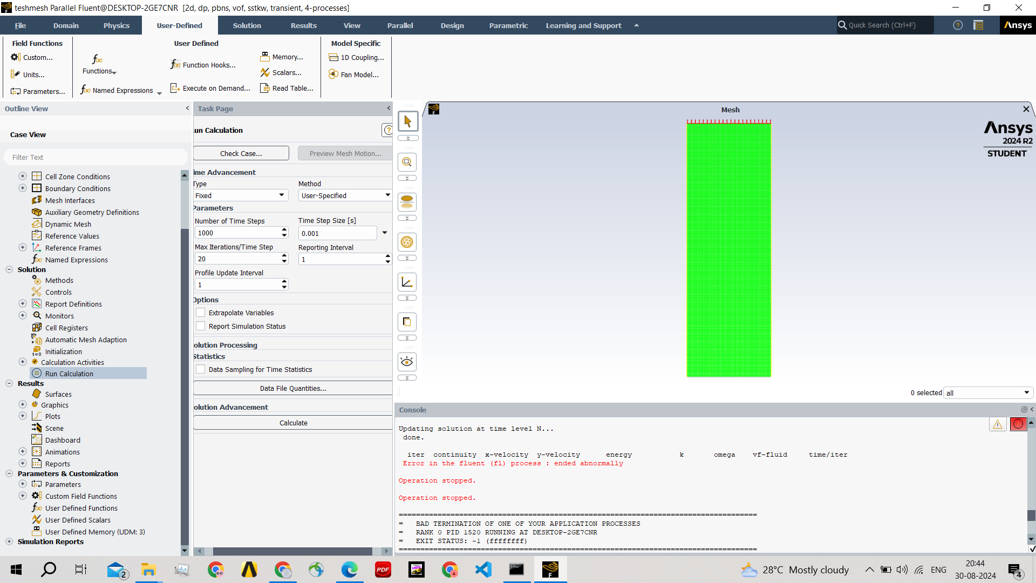Click the mesh display sphere icon
Image resolution: width=1036 pixels, height=583 pixels.
point(407,242)
